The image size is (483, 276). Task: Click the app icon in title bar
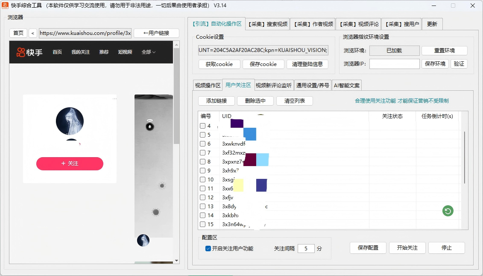tap(5, 5)
